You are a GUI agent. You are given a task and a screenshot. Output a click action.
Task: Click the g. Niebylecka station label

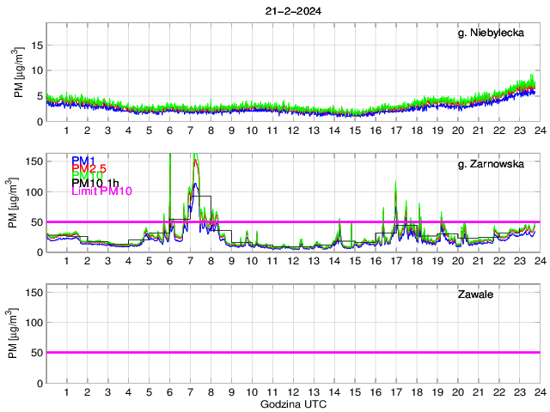point(491,33)
